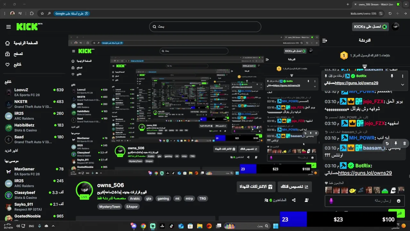Open the emoji picker smiley icon
This screenshot has height=231, width=410.
[398, 201]
